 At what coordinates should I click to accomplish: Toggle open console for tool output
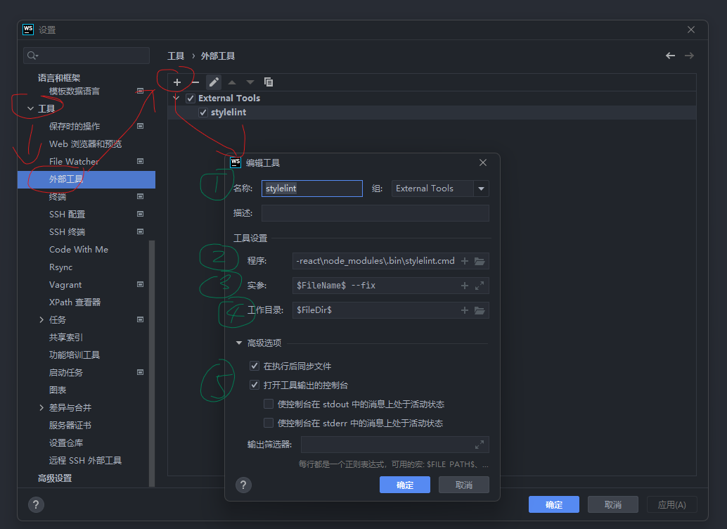coord(255,385)
